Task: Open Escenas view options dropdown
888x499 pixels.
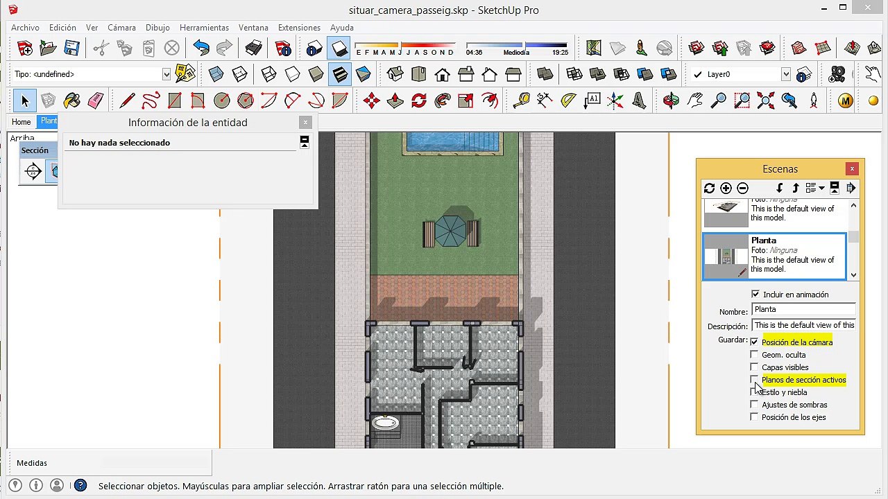Action: tap(814, 188)
